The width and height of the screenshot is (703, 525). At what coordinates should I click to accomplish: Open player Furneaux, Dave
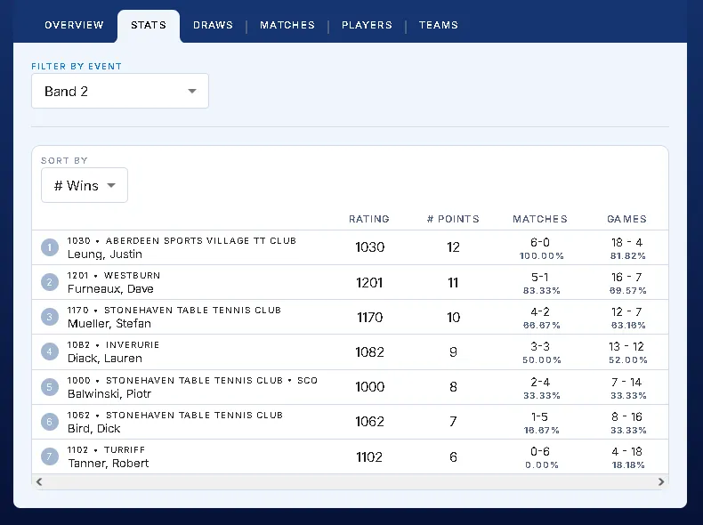[x=110, y=288]
